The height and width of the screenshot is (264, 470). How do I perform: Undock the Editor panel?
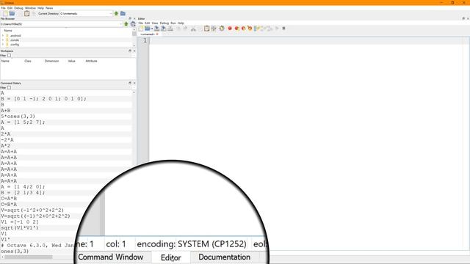(x=463, y=18)
